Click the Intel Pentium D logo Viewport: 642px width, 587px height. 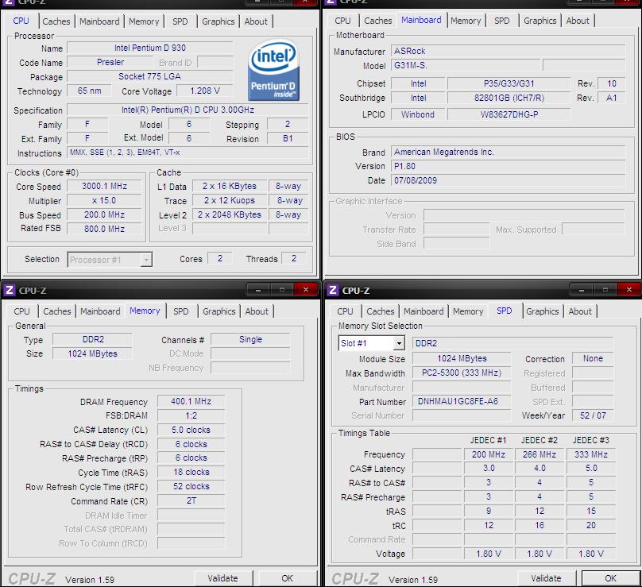click(273, 71)
